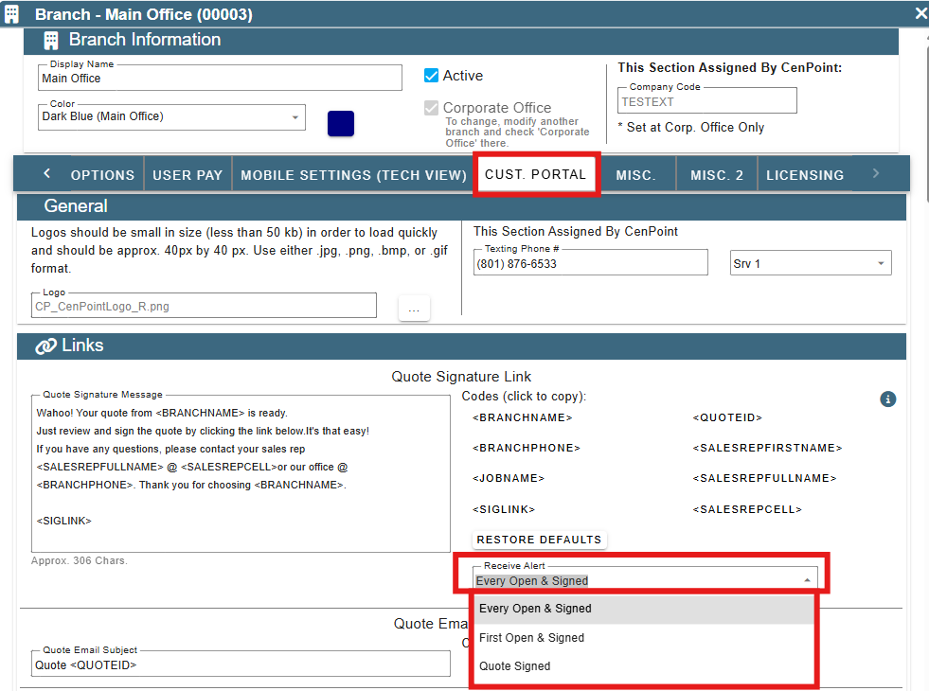Click the building icon in Branch title bar
This screenshot has height=691, width=929.
tap(12, 13)
